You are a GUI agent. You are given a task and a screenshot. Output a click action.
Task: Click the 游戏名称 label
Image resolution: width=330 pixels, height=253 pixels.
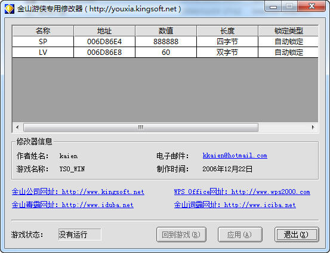point(33,169)
